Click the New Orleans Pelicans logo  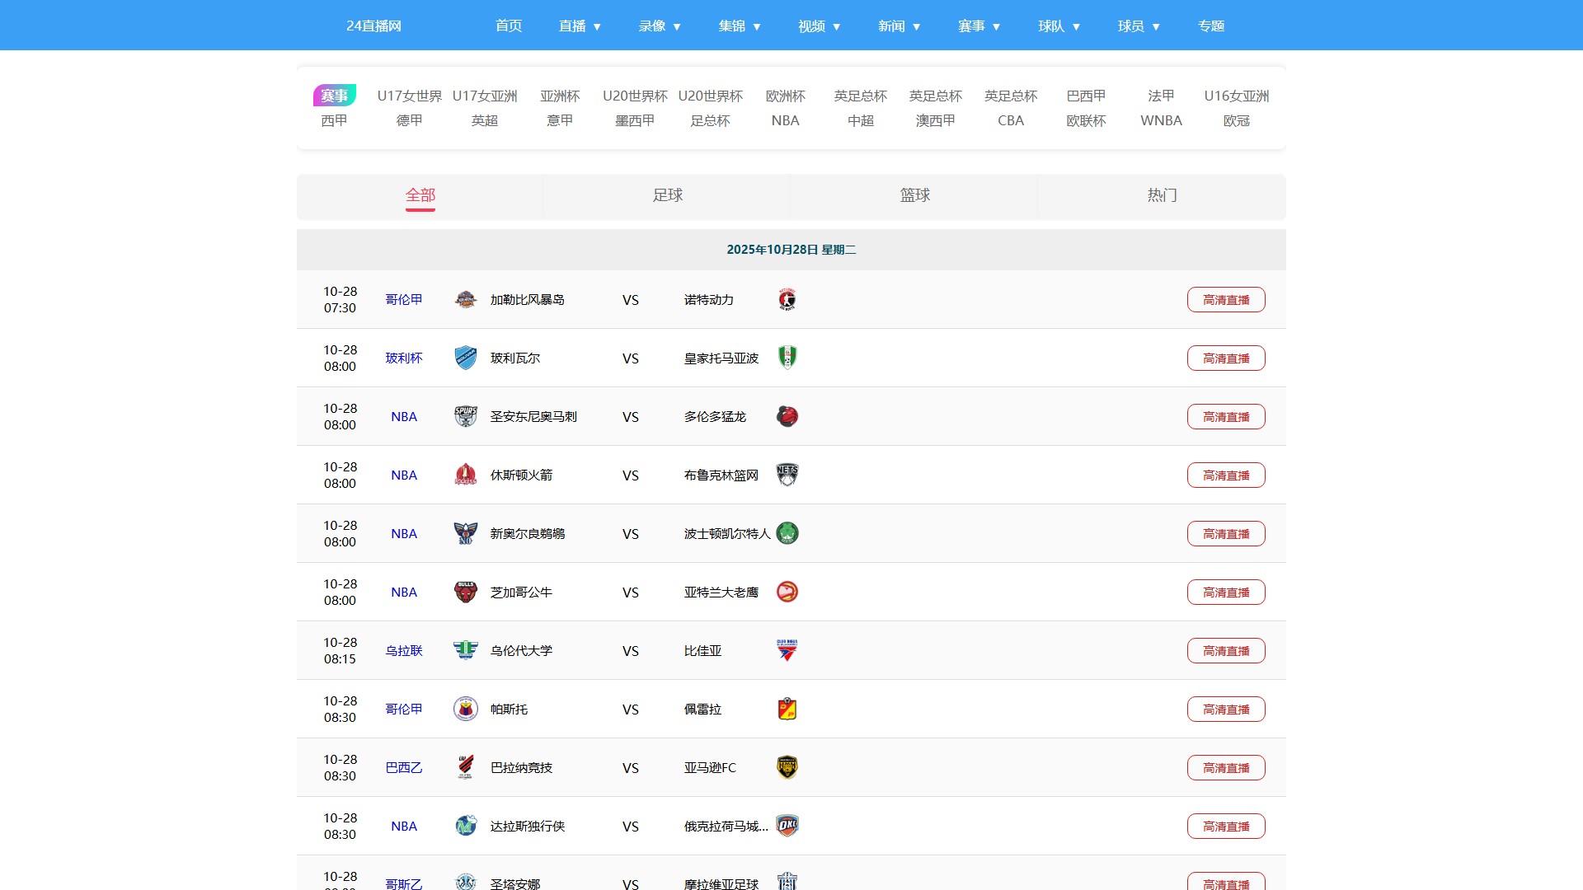click(x=465, y=533)
